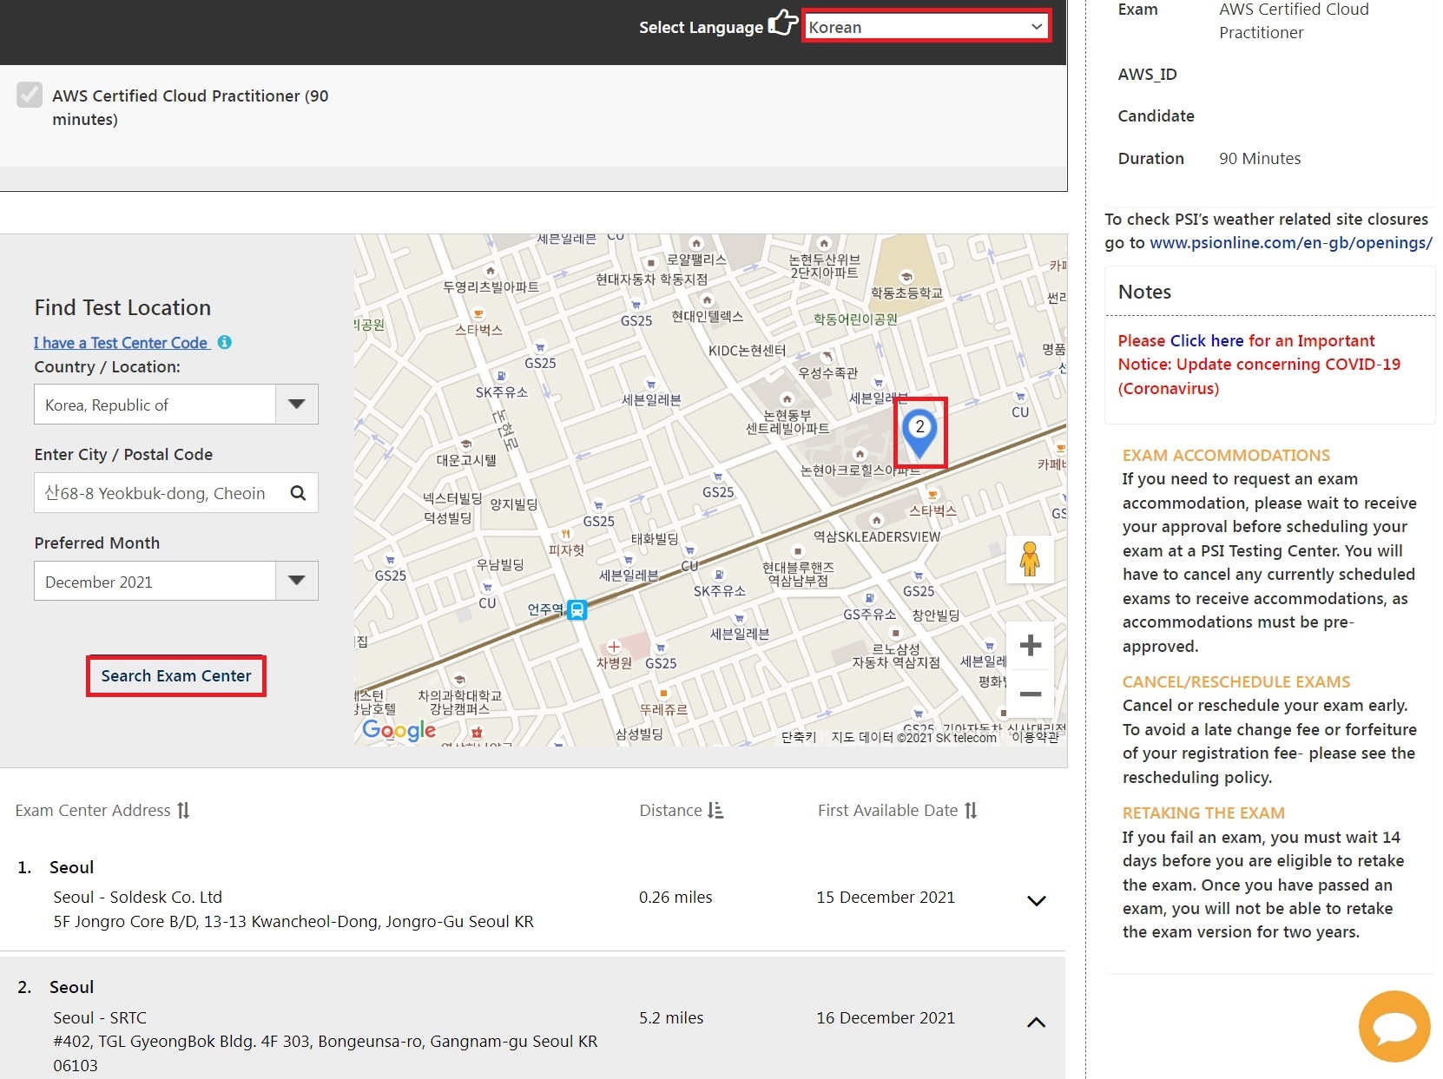1443x1079 pixels.
Task: Click the '0.26 miles' distance value
Action: pyautogui.click(x=675, y=898)
